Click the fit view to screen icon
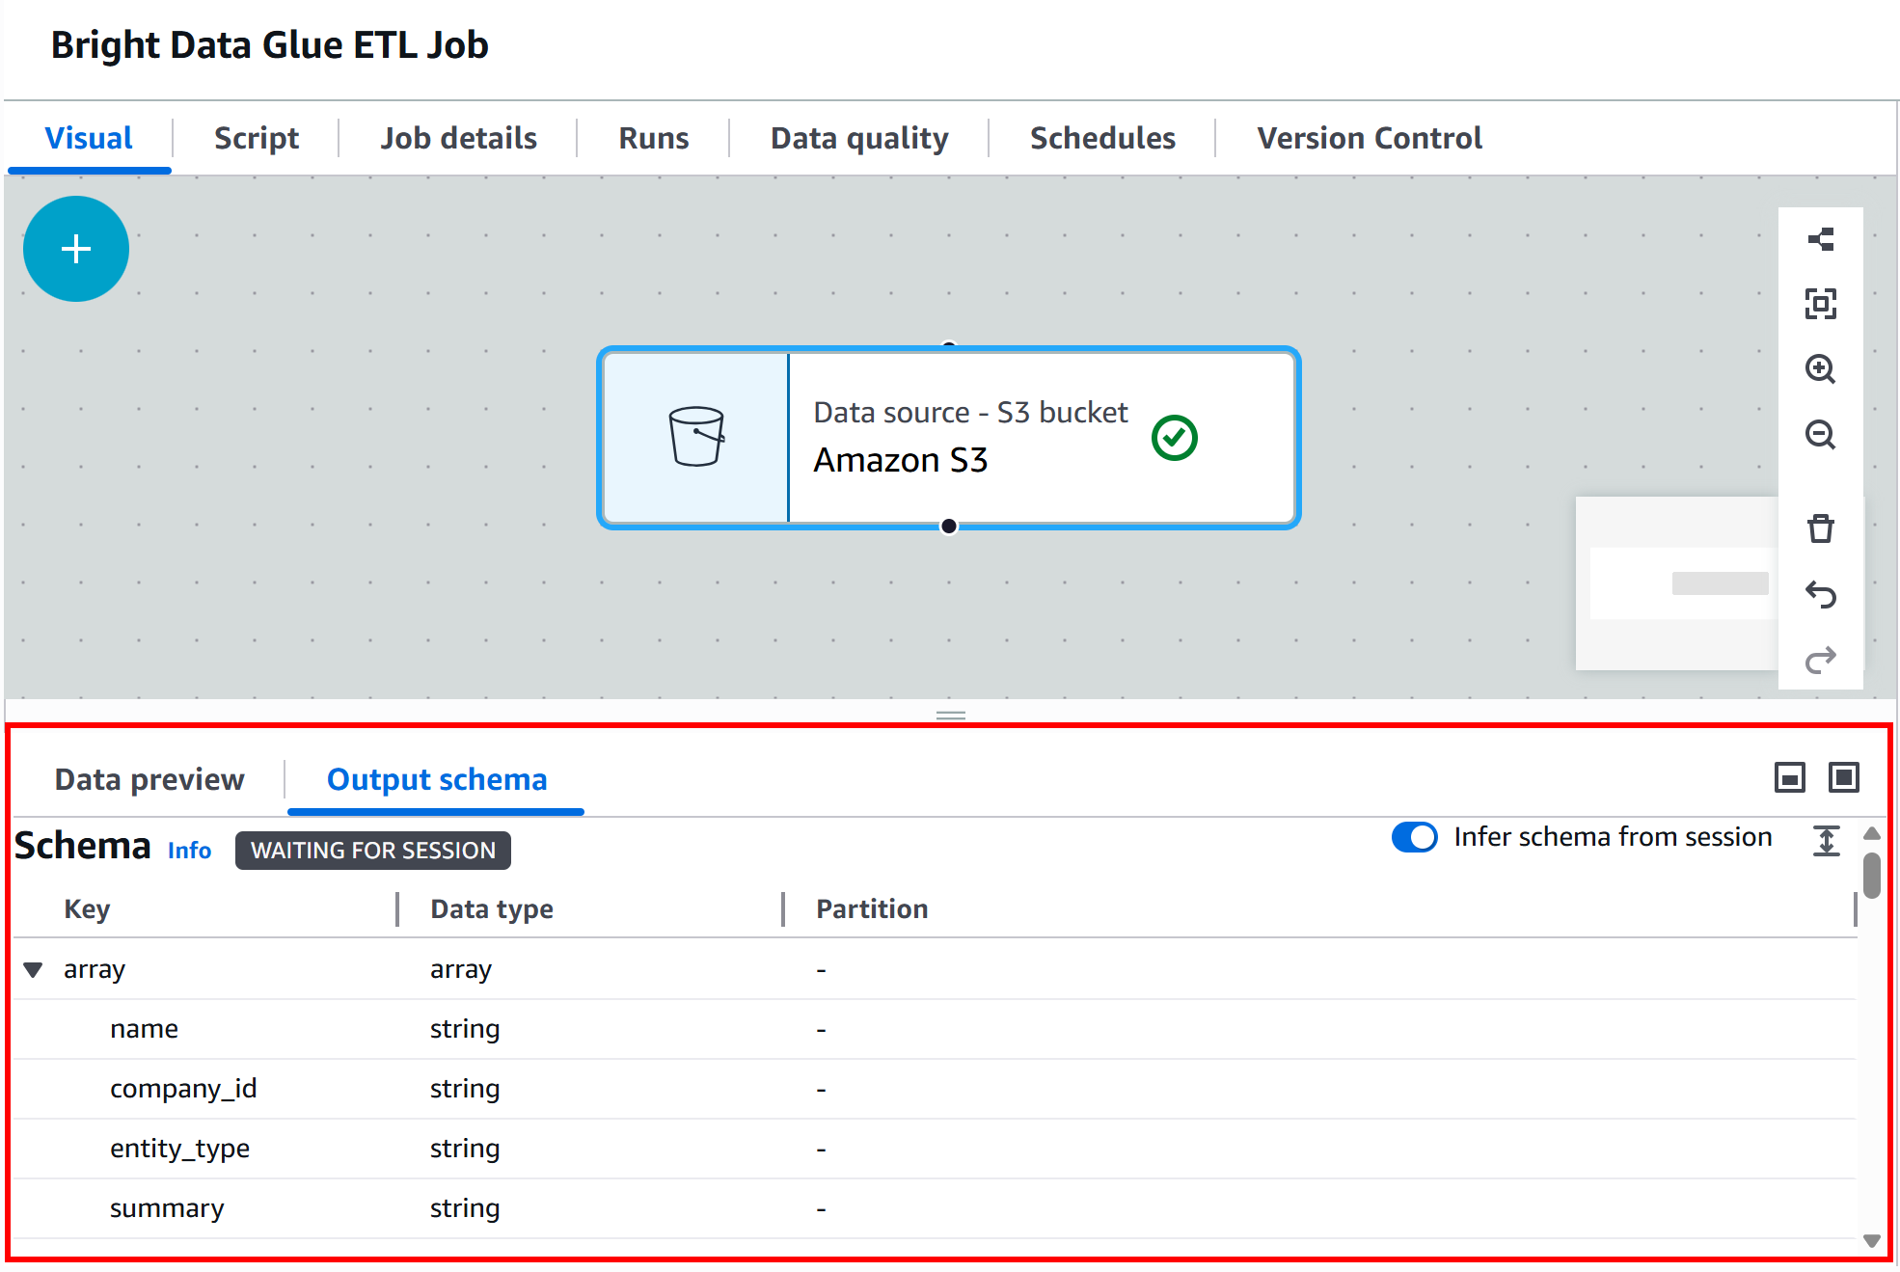This screenshot has width=1900, height=1272. pyautogui.click(x=1820, y=304)
